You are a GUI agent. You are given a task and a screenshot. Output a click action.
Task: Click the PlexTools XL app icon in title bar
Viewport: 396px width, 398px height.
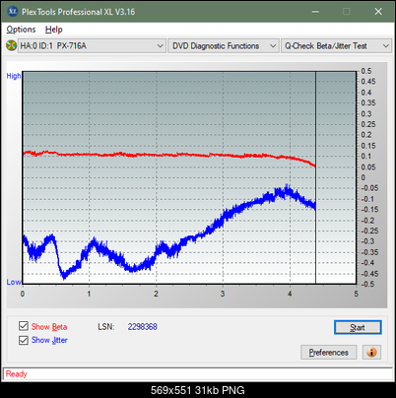13,12
